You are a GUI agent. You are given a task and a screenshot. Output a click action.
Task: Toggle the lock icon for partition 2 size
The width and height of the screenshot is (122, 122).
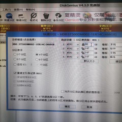(x=83, y=49)
